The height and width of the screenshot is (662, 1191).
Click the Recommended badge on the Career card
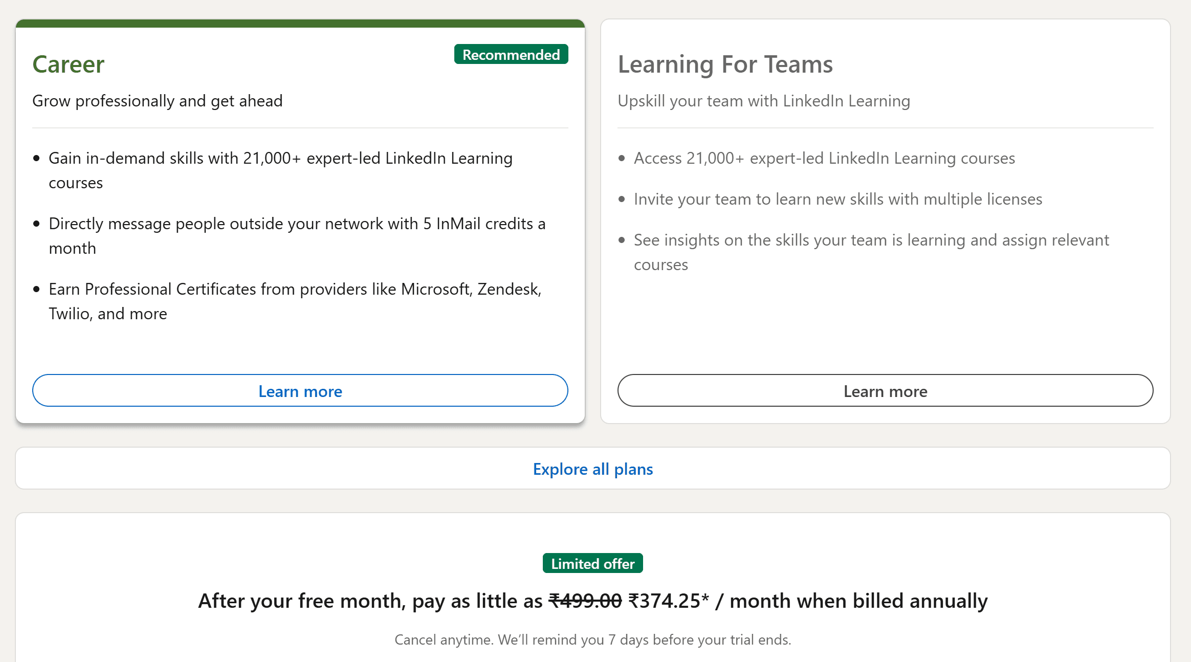[x=511, y=54]
